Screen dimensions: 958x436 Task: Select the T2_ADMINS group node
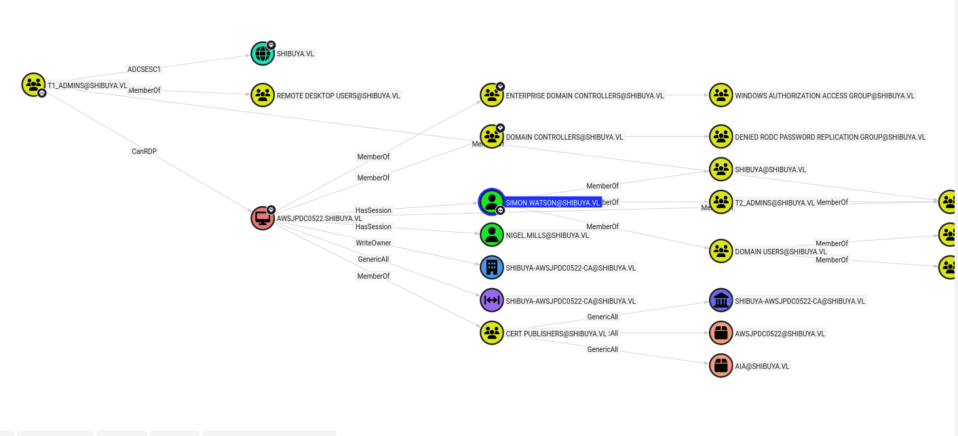pyautogui.click(x=721, y=202)
